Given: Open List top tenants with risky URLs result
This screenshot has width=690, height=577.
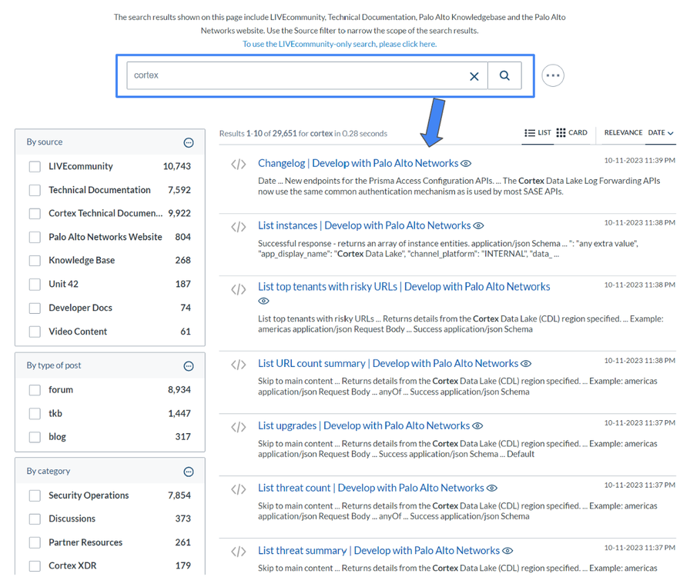Looking at the screenshot, I should click(404, 287).
